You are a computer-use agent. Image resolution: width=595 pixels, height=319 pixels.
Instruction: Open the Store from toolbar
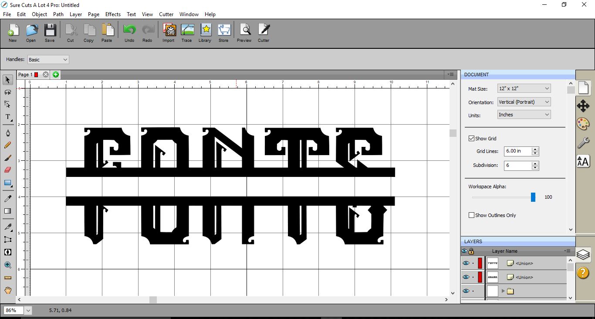tap(223, 33)
